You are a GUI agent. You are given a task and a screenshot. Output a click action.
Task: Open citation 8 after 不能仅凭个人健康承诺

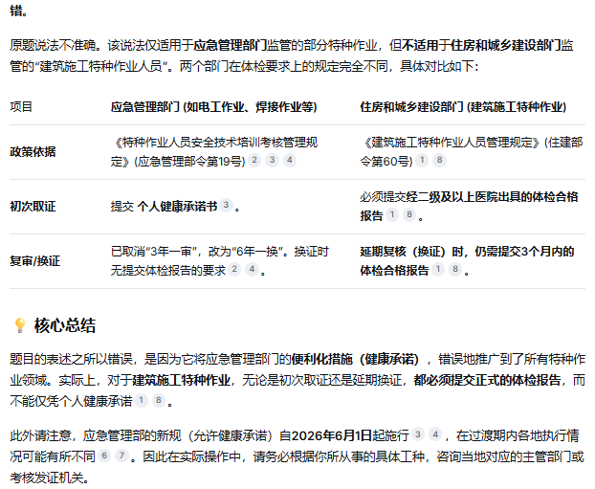coord(159,400)
